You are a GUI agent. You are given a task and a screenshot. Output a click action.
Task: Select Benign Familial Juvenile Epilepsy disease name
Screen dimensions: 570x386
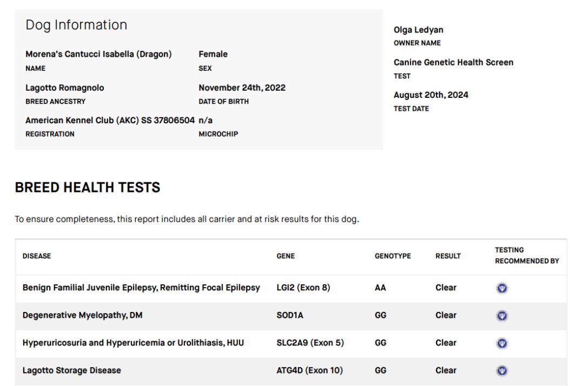(141, 288)
